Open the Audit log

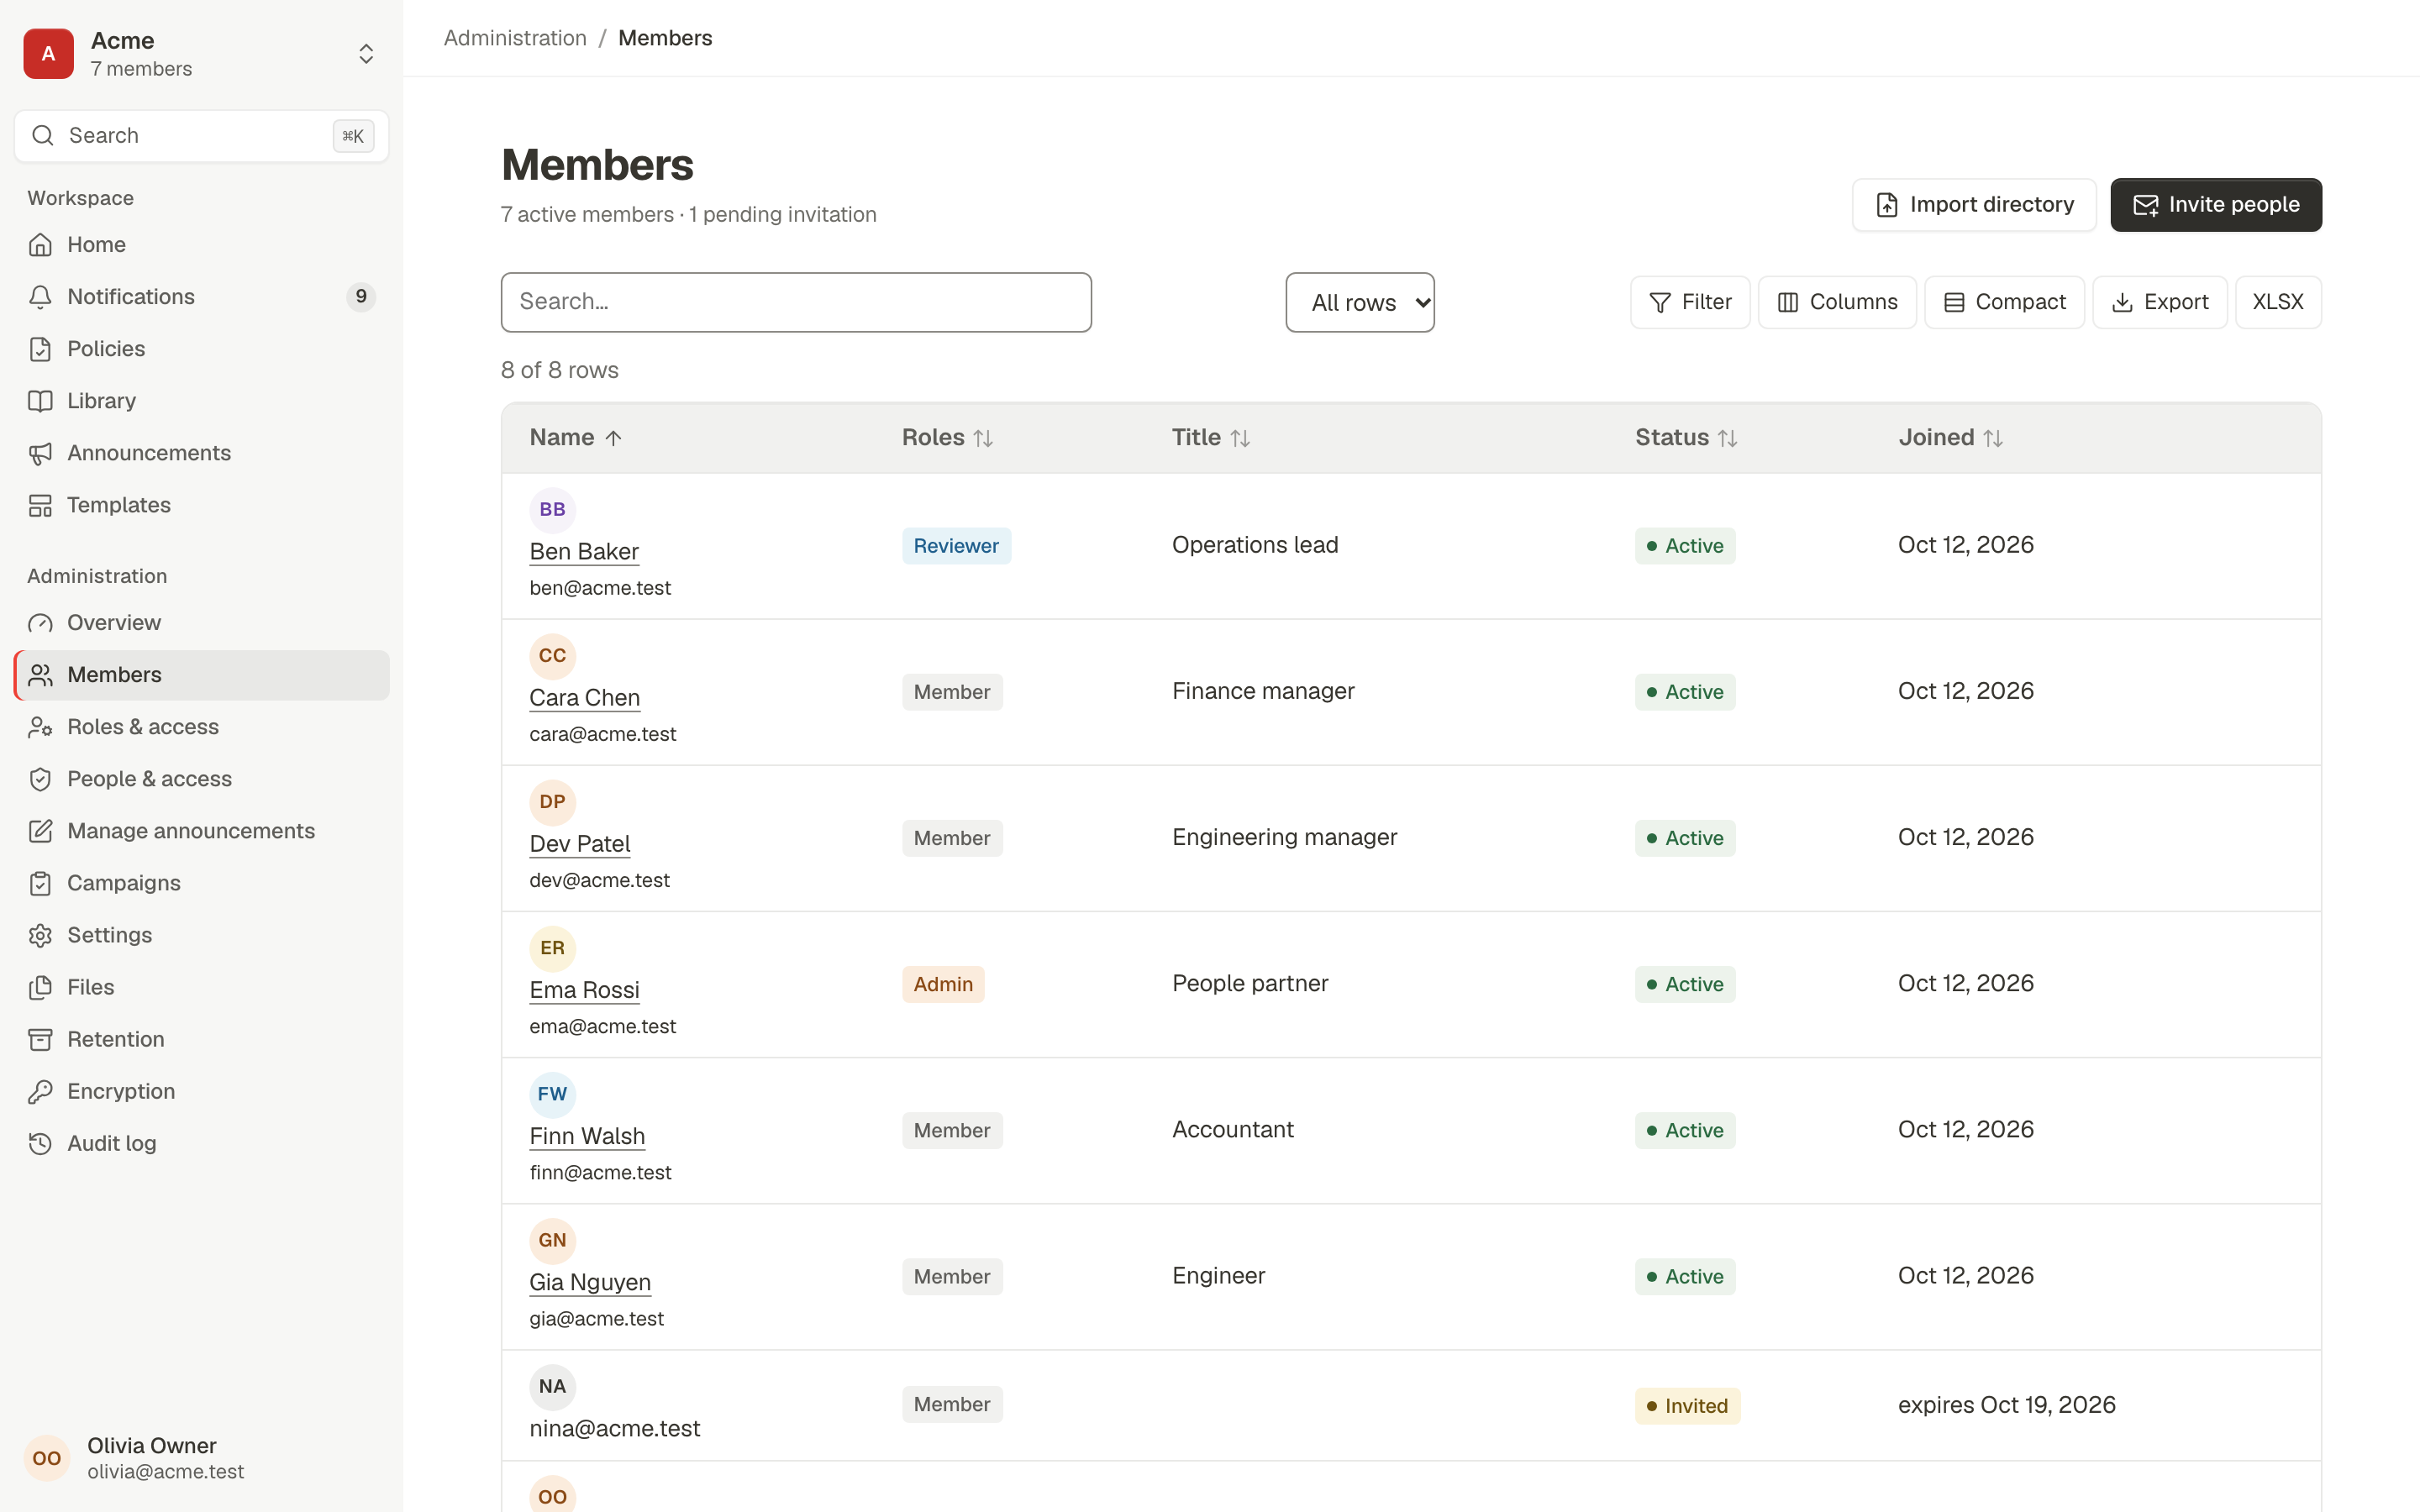[x=201, y=1143]
